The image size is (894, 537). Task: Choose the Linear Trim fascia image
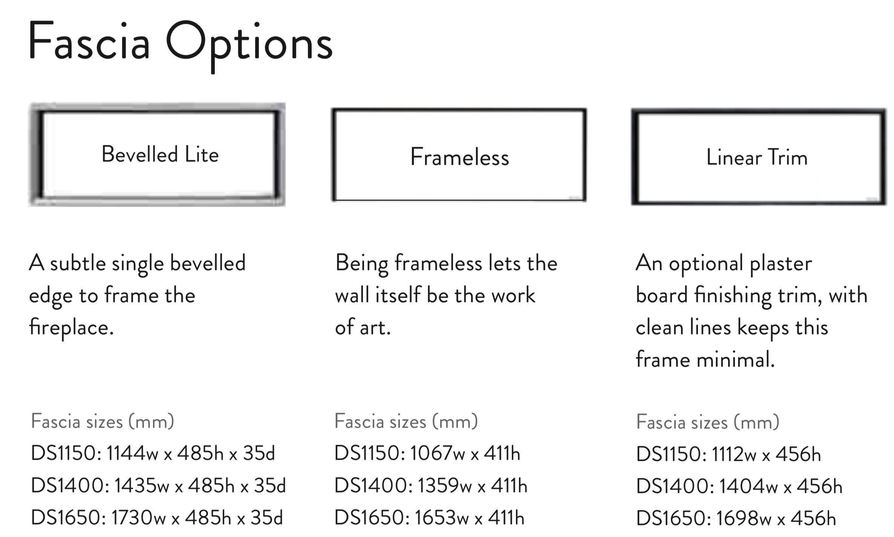point(759,157)
